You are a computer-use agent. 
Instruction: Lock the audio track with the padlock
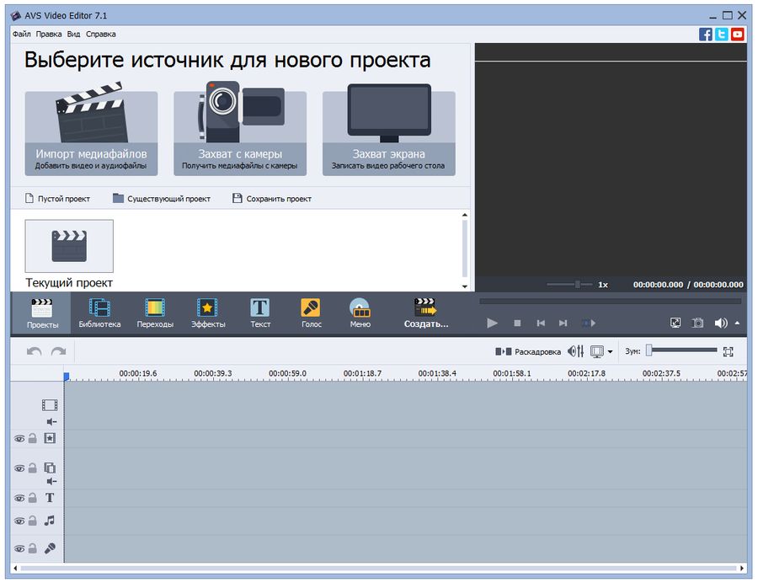tap(30, 520)
